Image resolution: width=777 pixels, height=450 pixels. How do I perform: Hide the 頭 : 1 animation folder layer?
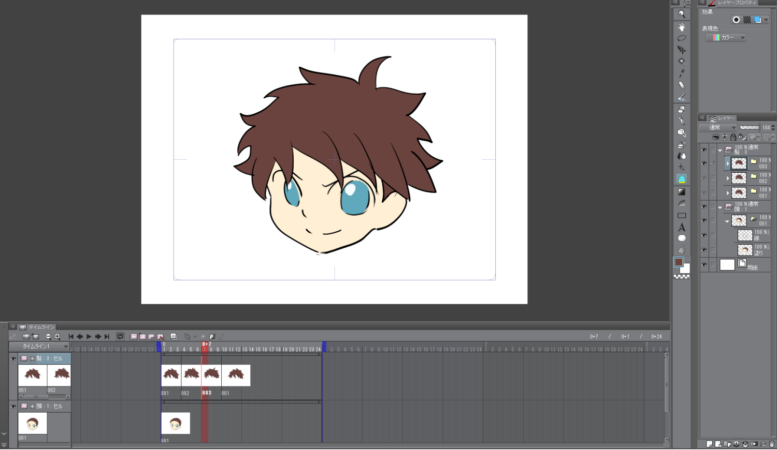tap(703, 207)
